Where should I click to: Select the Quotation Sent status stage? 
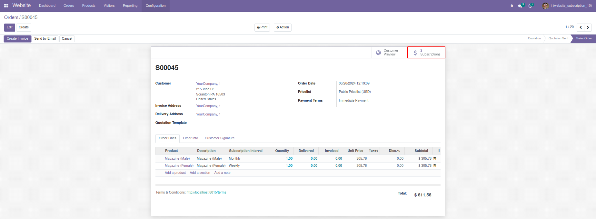(558, 38)
